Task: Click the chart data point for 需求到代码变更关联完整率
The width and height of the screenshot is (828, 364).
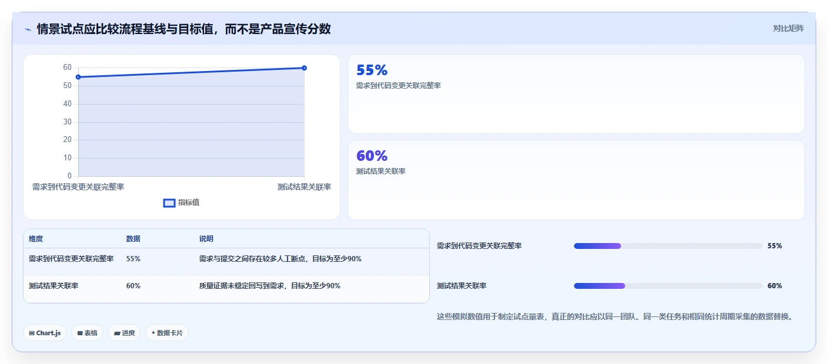Action: 78,77
